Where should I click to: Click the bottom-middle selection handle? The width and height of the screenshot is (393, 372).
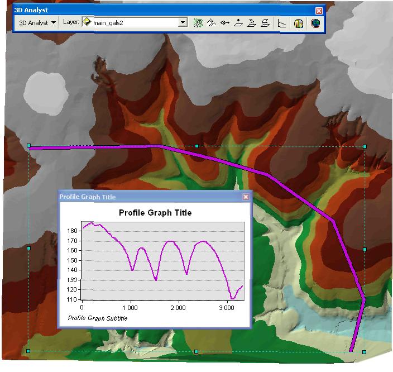196,351
